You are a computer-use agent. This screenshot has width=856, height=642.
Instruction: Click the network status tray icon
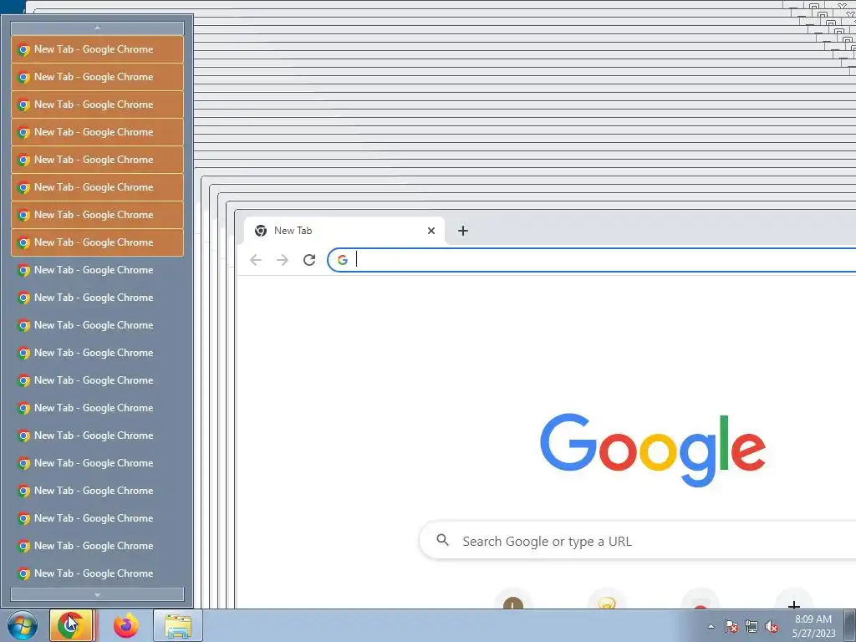[x=752, y=626]
